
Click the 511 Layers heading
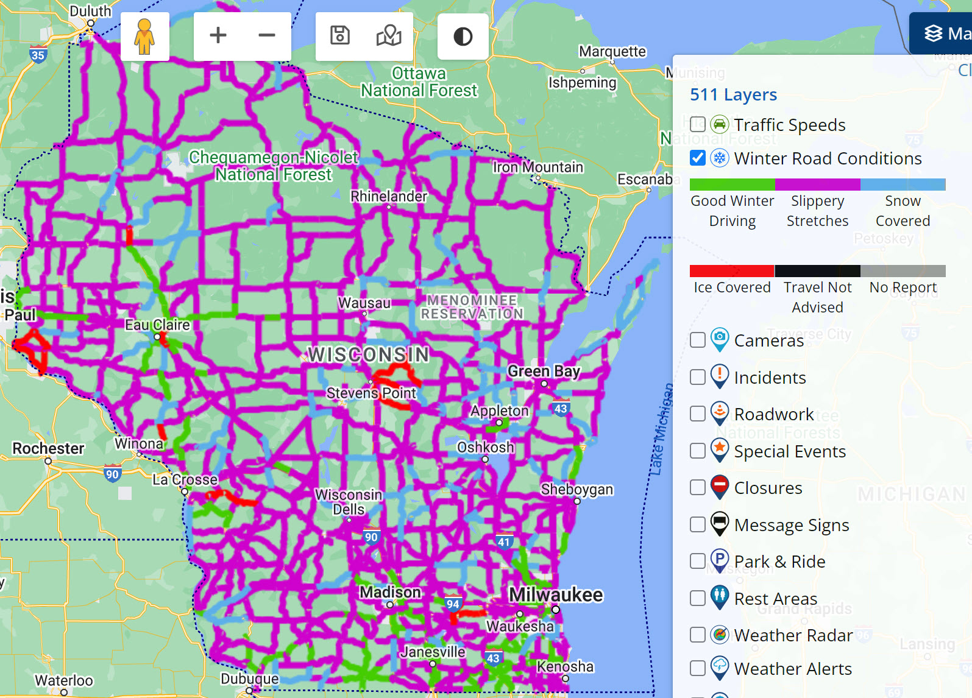point(733,94)
